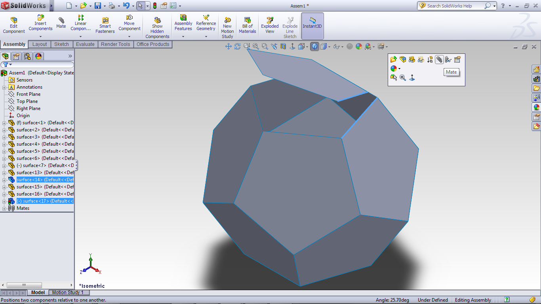Image resolution: width=541 pixels, height=304 pixels.
Task: Click the FeatureManager filter field
Action: coord(37,65)
